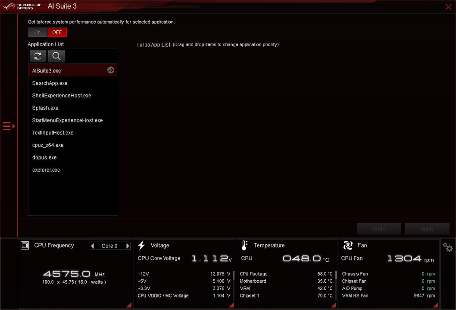Click the CPU temperature 048.0 reading

(x=306, y=259)
